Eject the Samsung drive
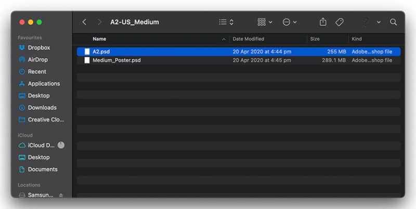The image size is (416, 209). [x=61, y=195]
